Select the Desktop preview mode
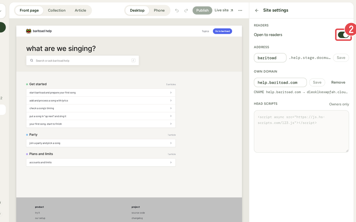Screen dimensions: 356x222 click(137, 10)
